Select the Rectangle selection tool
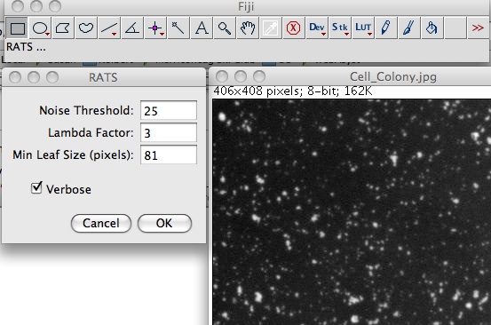The width and height of the screenshot is (491, 325). [x=17, y=28]
